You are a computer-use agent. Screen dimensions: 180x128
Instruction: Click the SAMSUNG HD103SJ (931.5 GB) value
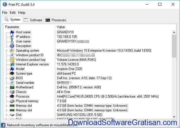(80, 115)
